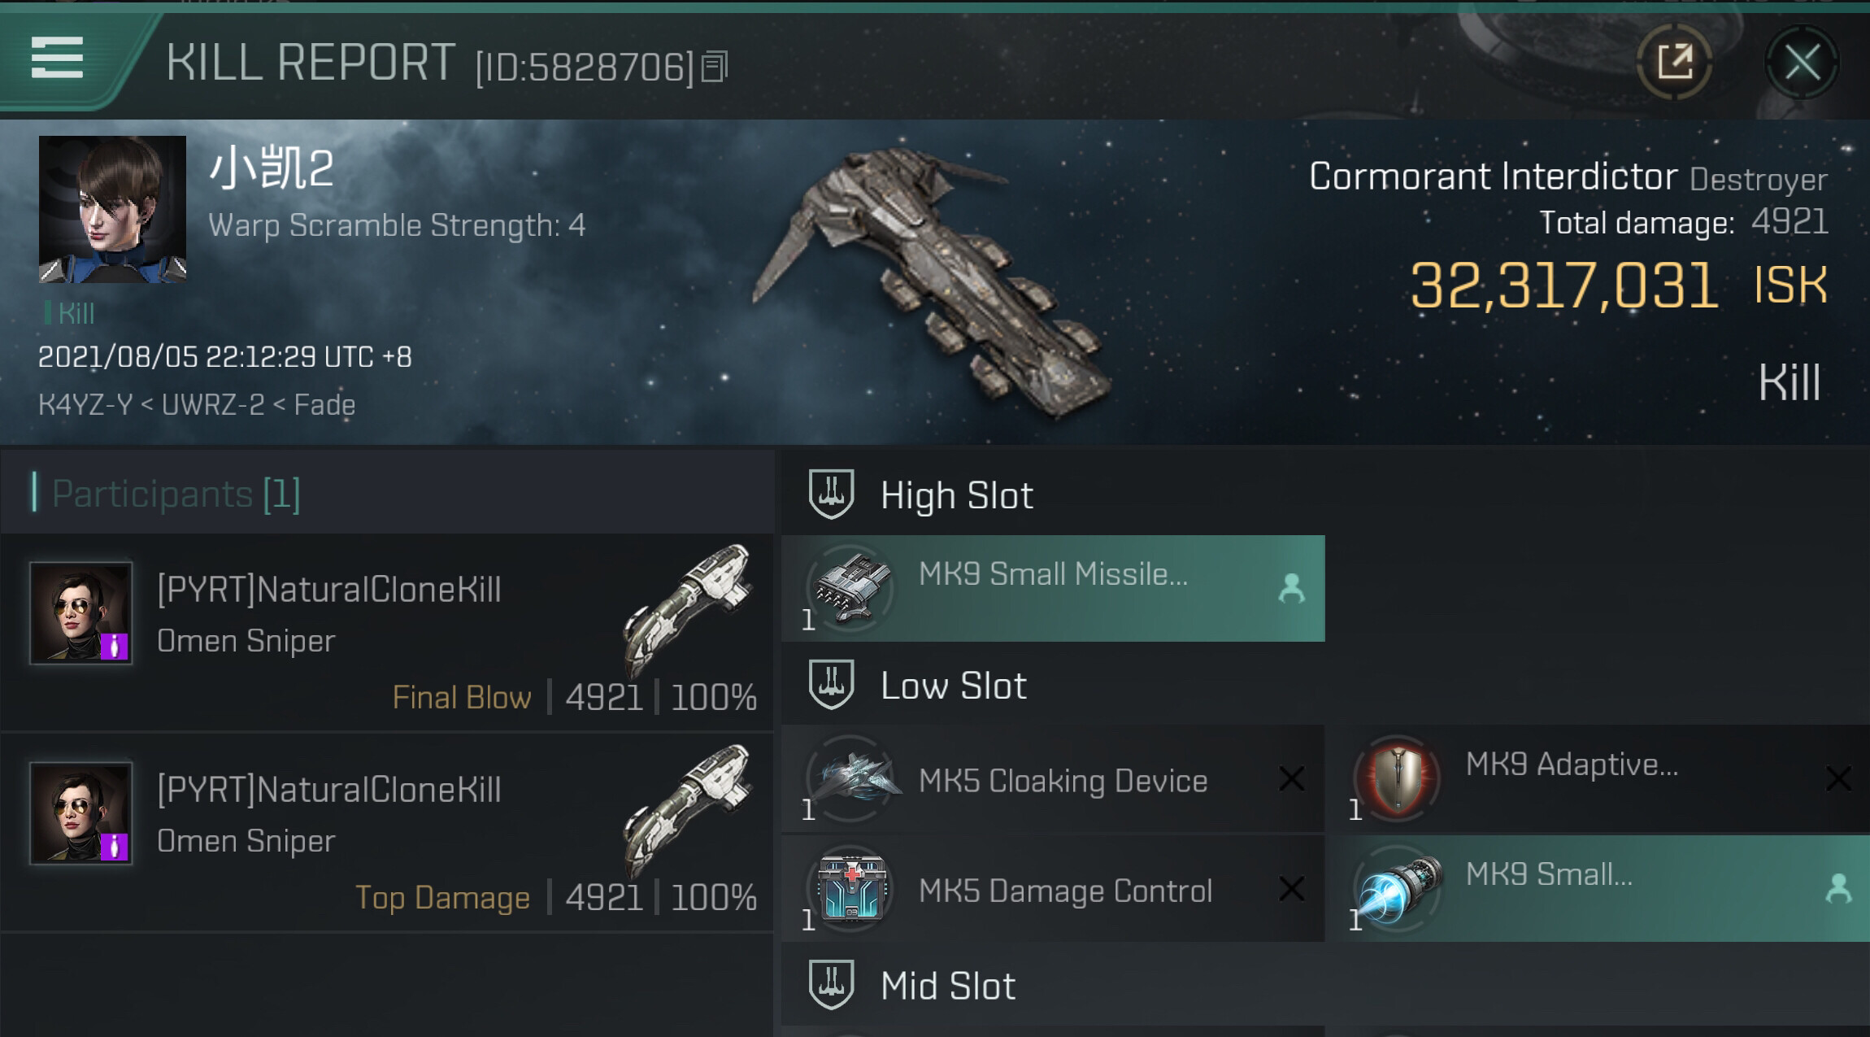Click the Low Slot section header
The height and width of the screenshot is (1037, 1870).
pyautogui.click(x=953, y=686)
